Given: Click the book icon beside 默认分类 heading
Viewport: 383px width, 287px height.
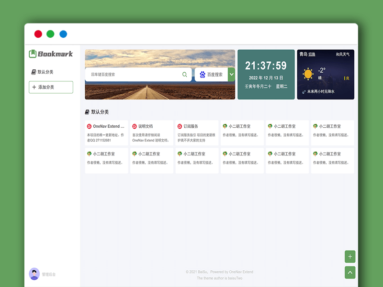Looking at the screenshot, I should pyautogui.click(x=88, y=111).
